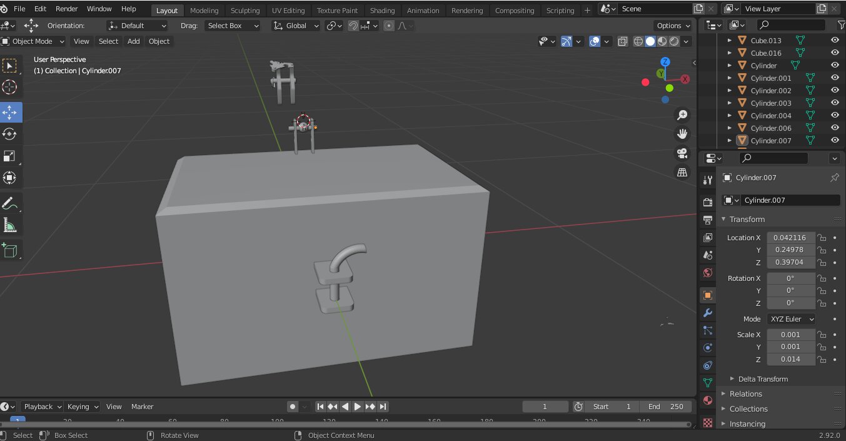Image resolution: width=846 pixels, height=441 pixels.
Task: Toggle X-ray mode in viewport header
Action: click(623, 41)
